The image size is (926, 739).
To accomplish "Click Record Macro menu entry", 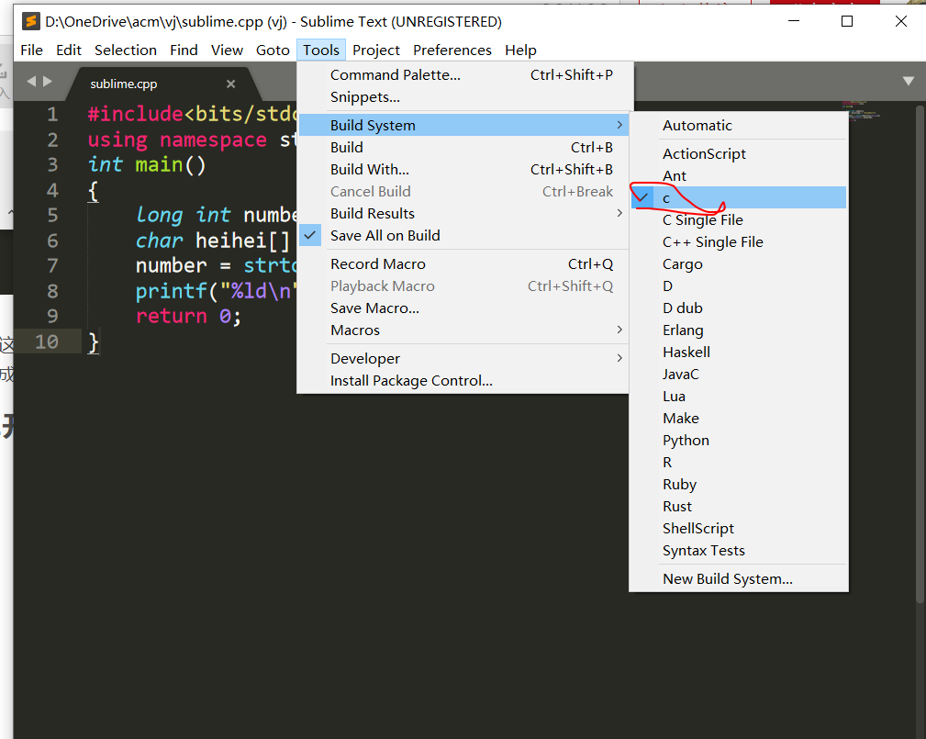I will (463, 264).
